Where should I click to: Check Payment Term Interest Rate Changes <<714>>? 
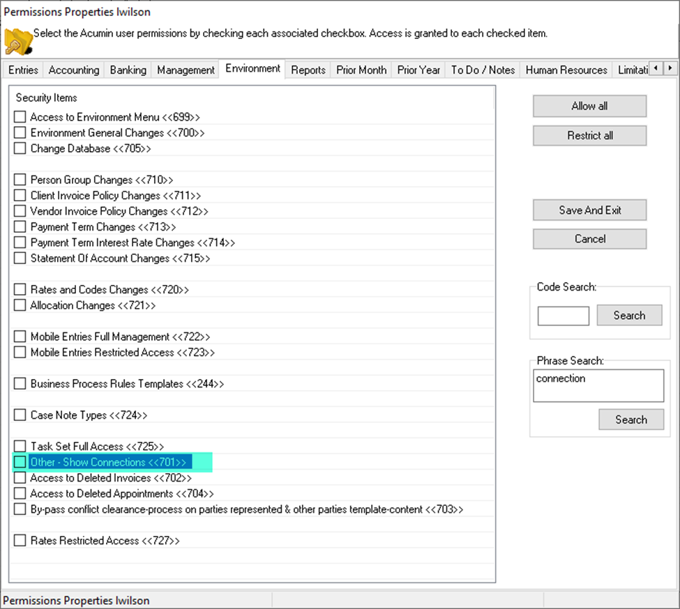pos(20,242)
